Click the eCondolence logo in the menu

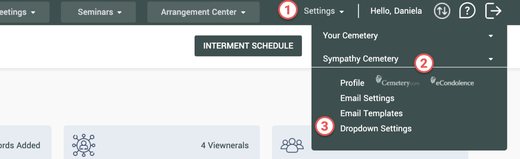(x=452, y=81)
